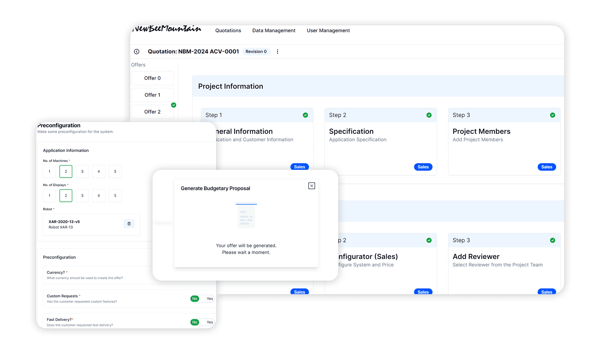Open the Revision 0 dropdown
Screen dimensions: 604x339
tap(256, 51)
